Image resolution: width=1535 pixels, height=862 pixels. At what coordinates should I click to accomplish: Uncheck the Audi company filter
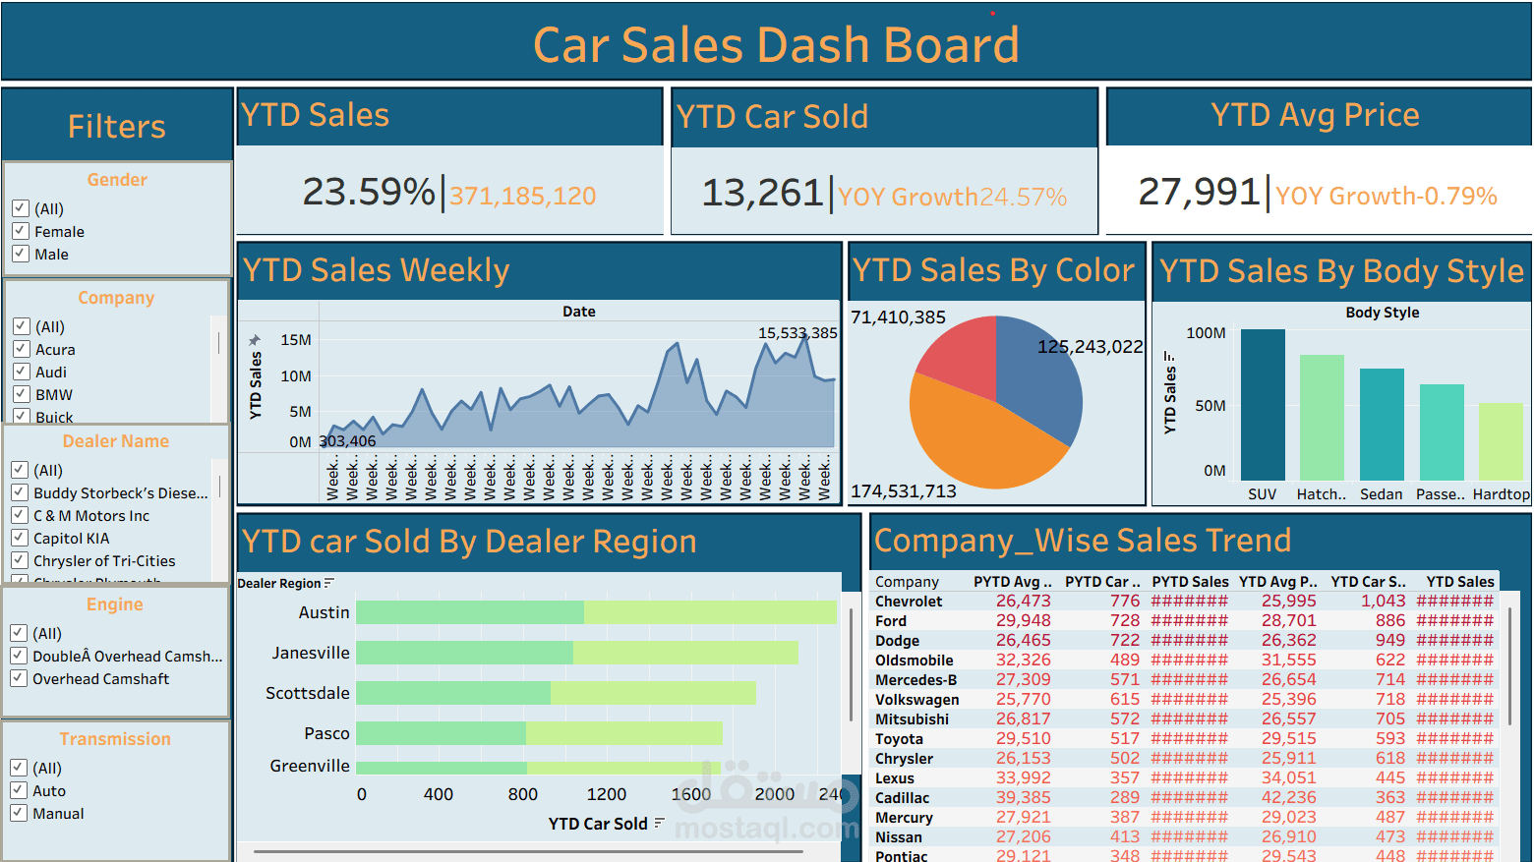[21, 372]
